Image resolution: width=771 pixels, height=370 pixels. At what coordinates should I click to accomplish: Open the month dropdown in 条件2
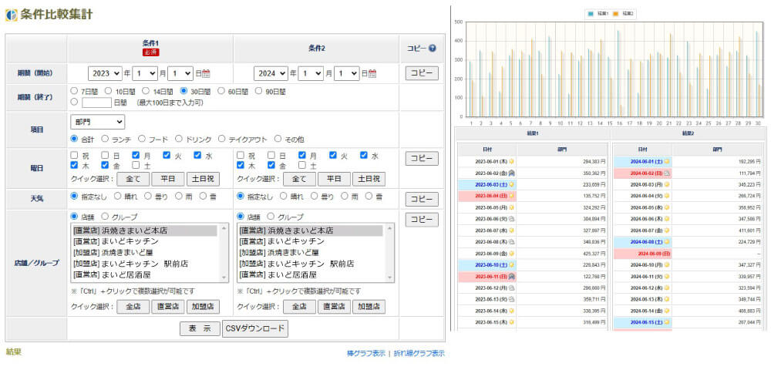(311, 74)
